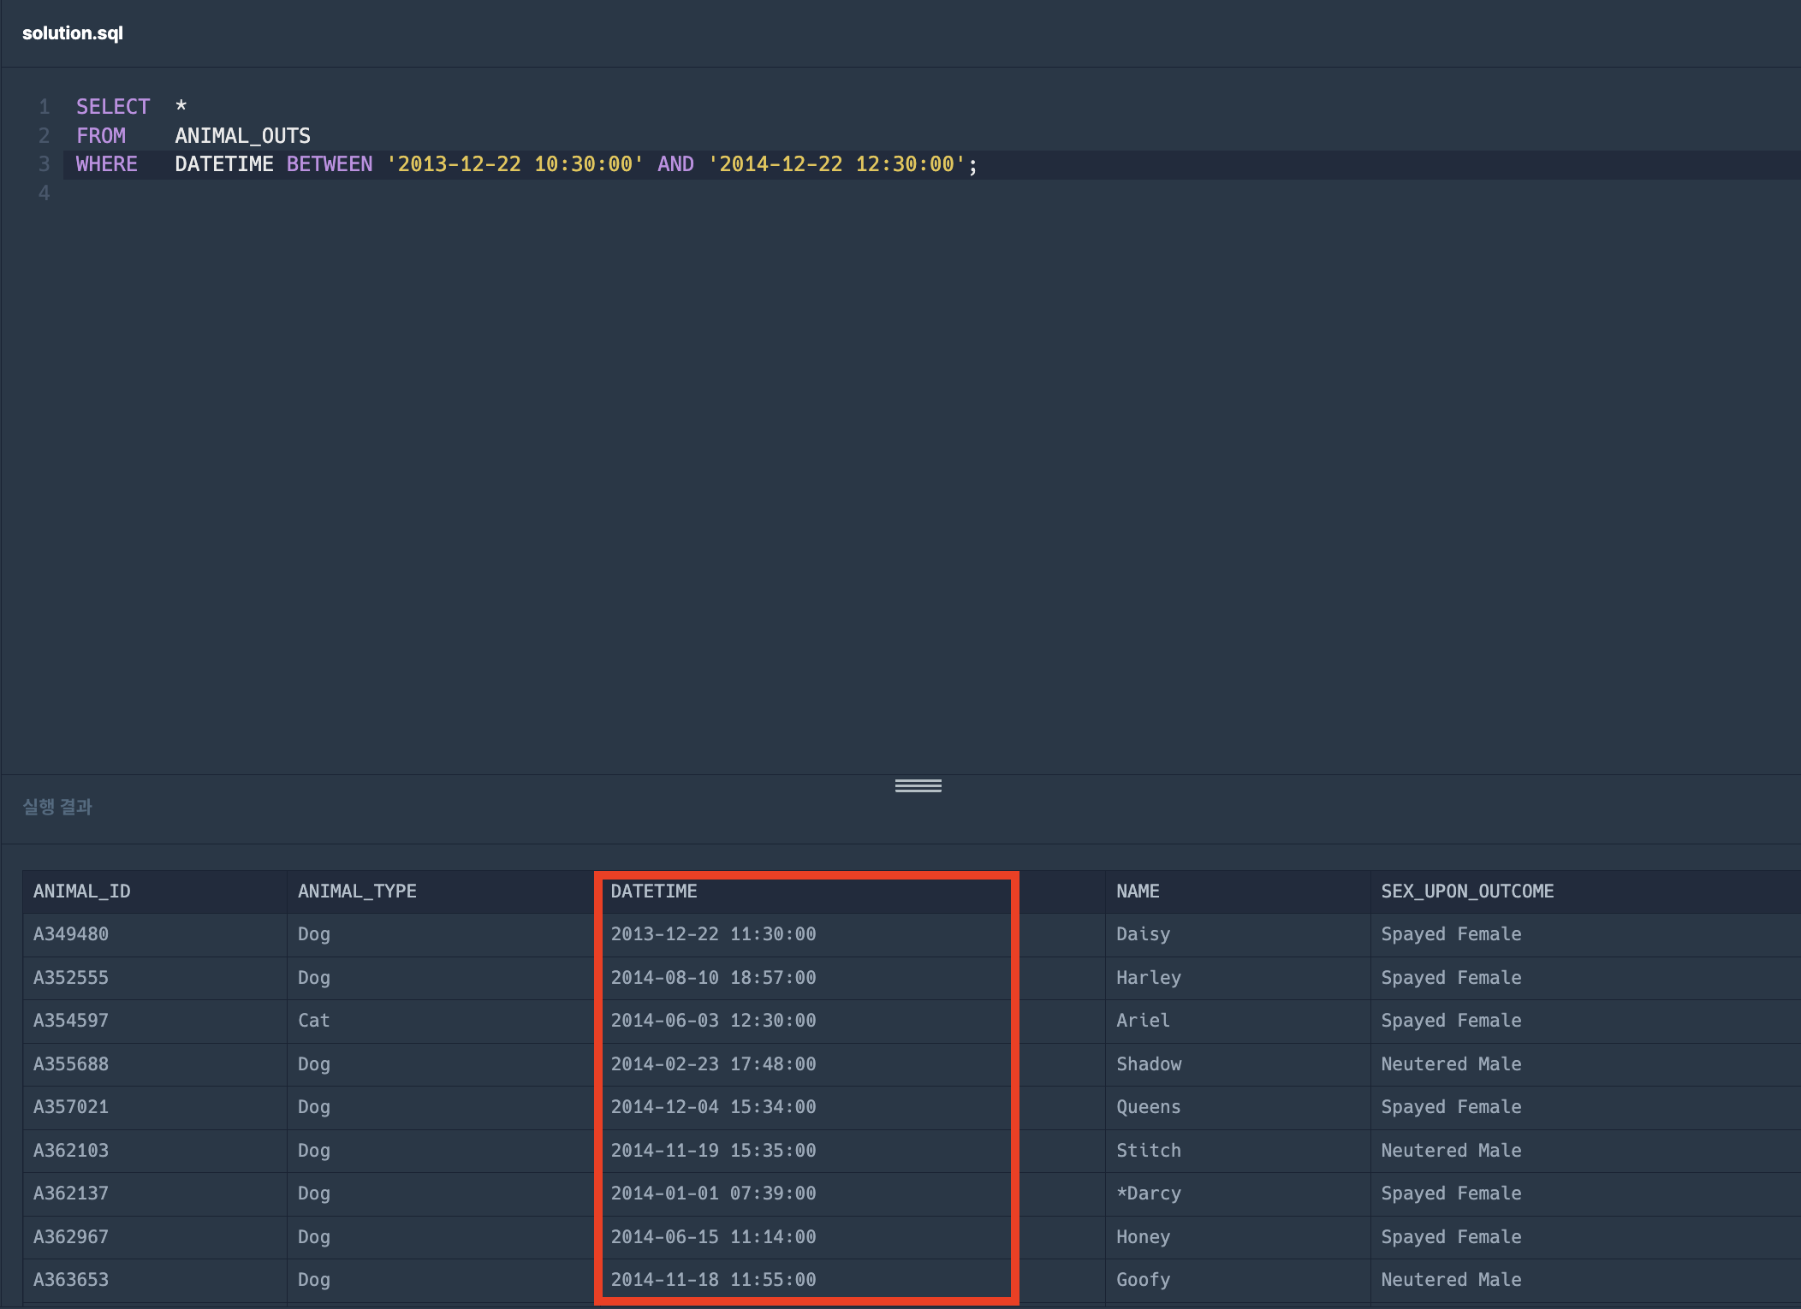Click the solution.sql file tab

[x=73, y=33]
